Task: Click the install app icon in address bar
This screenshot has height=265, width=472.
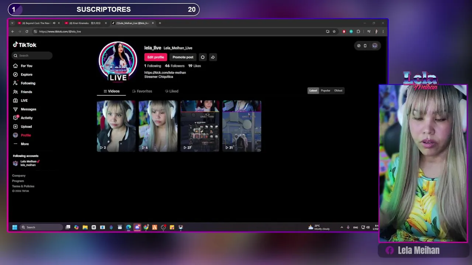Action: click(x=327, y=32)
